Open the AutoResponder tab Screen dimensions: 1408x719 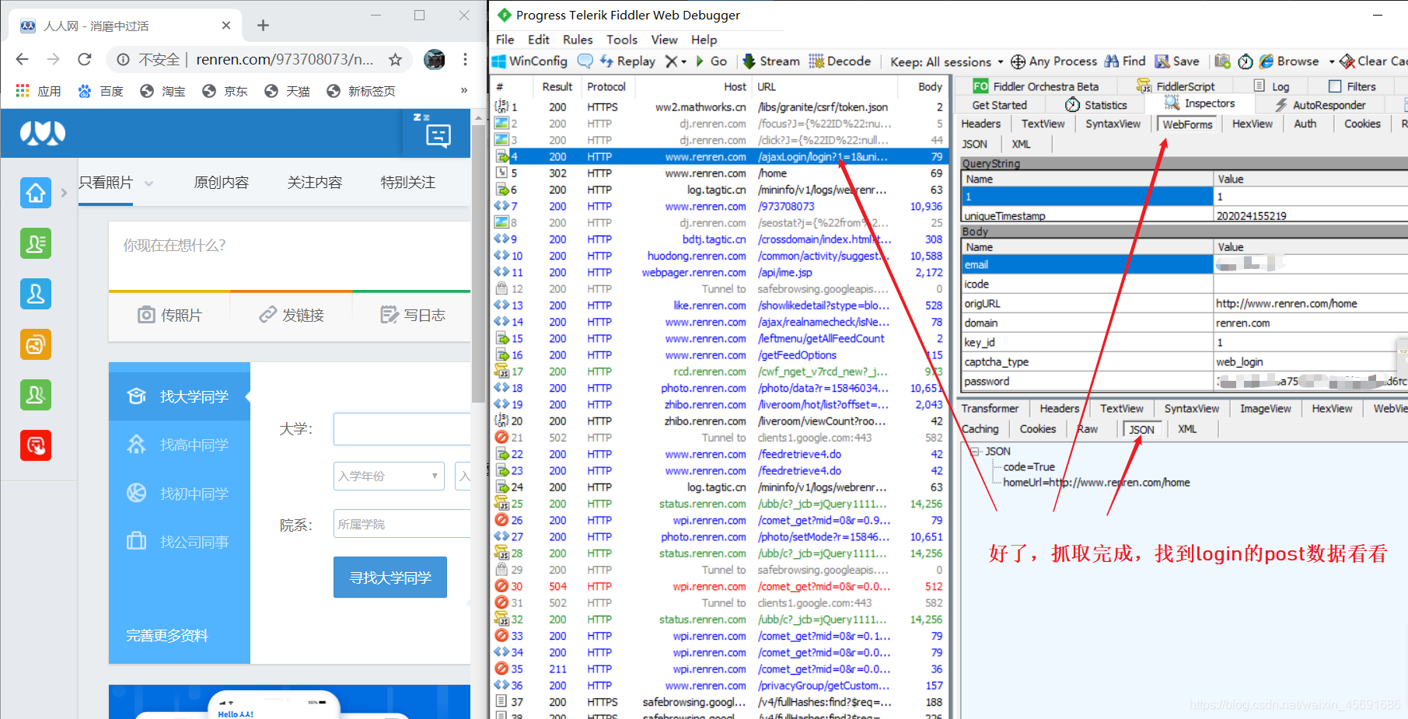click(x=1320, y=105)
